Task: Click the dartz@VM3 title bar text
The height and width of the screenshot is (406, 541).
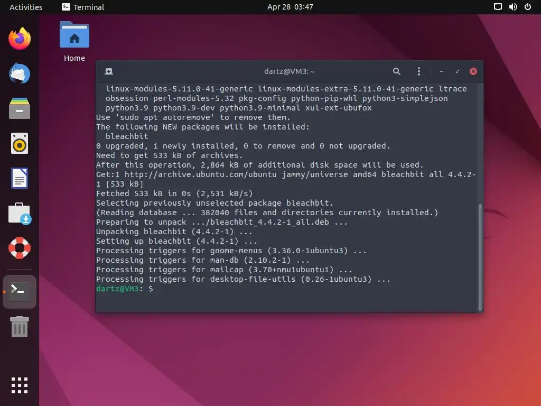Action: 289,71
